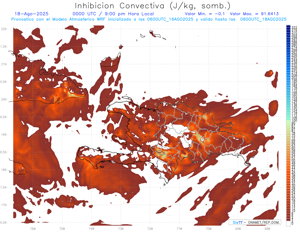Click the "18N" latitude label

[4, 170]
